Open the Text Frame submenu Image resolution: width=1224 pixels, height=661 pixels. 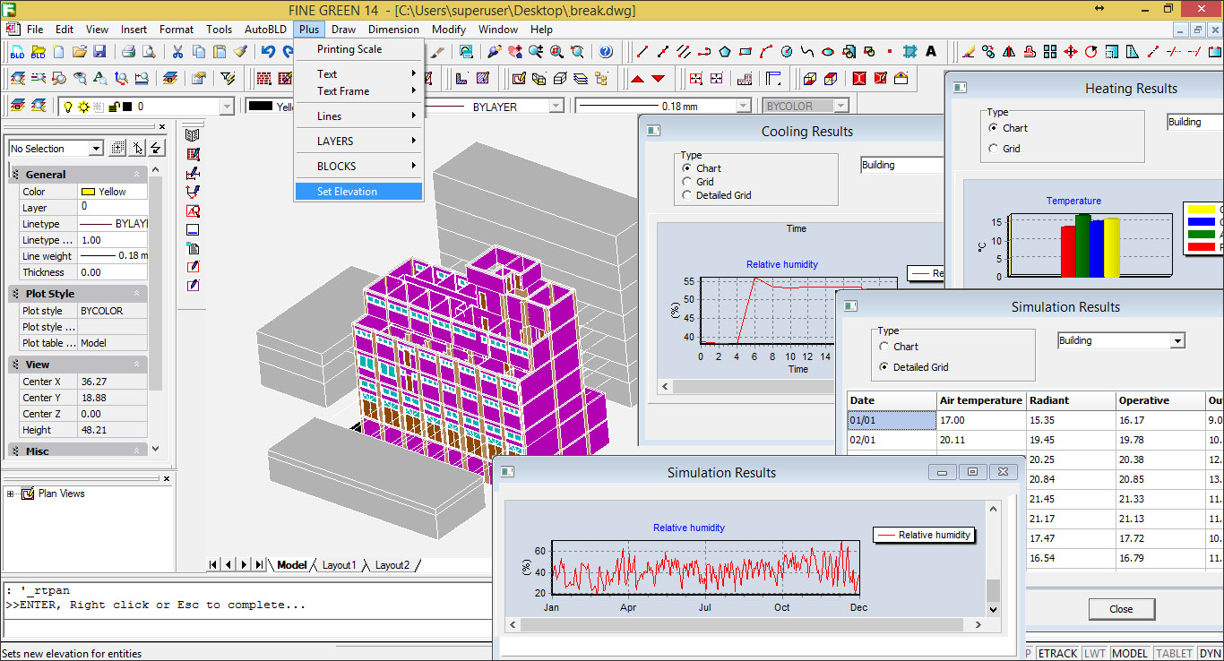(x=358, y=91)
